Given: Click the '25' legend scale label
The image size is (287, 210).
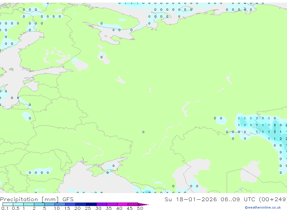Looking at the screenshot, I should coord(88,208).
